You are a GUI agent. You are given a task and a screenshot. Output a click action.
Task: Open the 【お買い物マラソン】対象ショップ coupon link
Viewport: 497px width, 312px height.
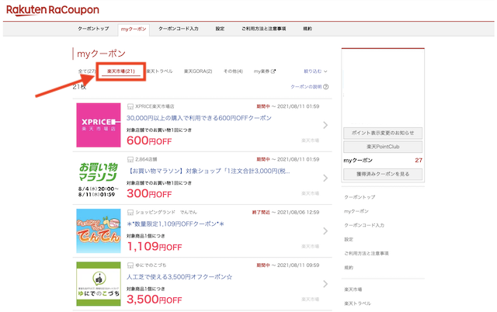click(208, 171)
